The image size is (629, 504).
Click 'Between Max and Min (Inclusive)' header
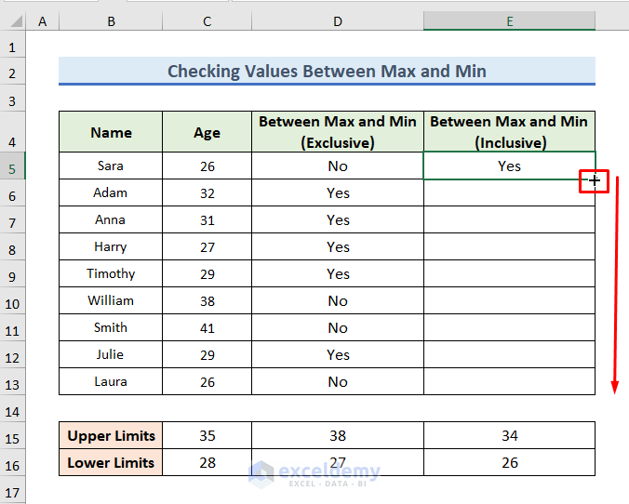[510, 132]
